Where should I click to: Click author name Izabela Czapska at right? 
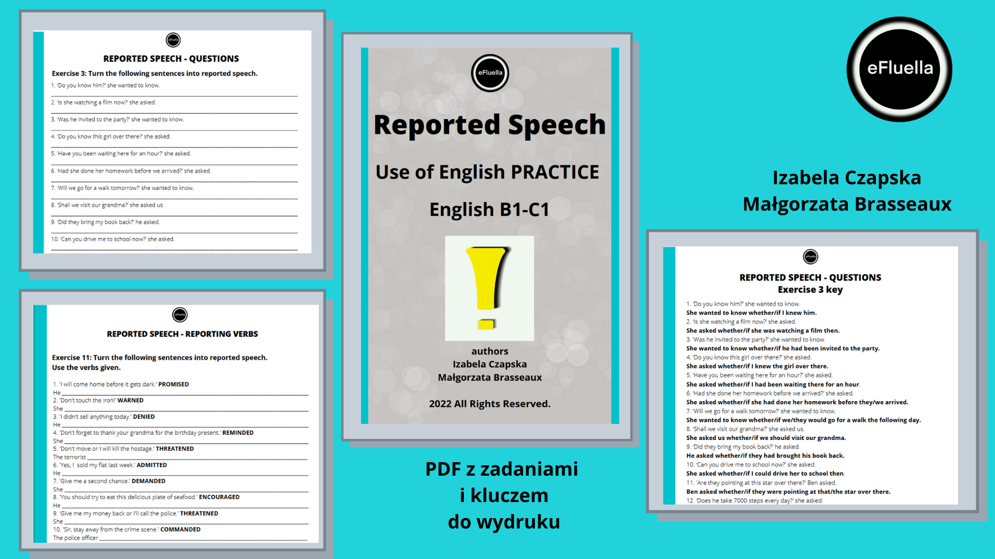(x=847, y=178)
